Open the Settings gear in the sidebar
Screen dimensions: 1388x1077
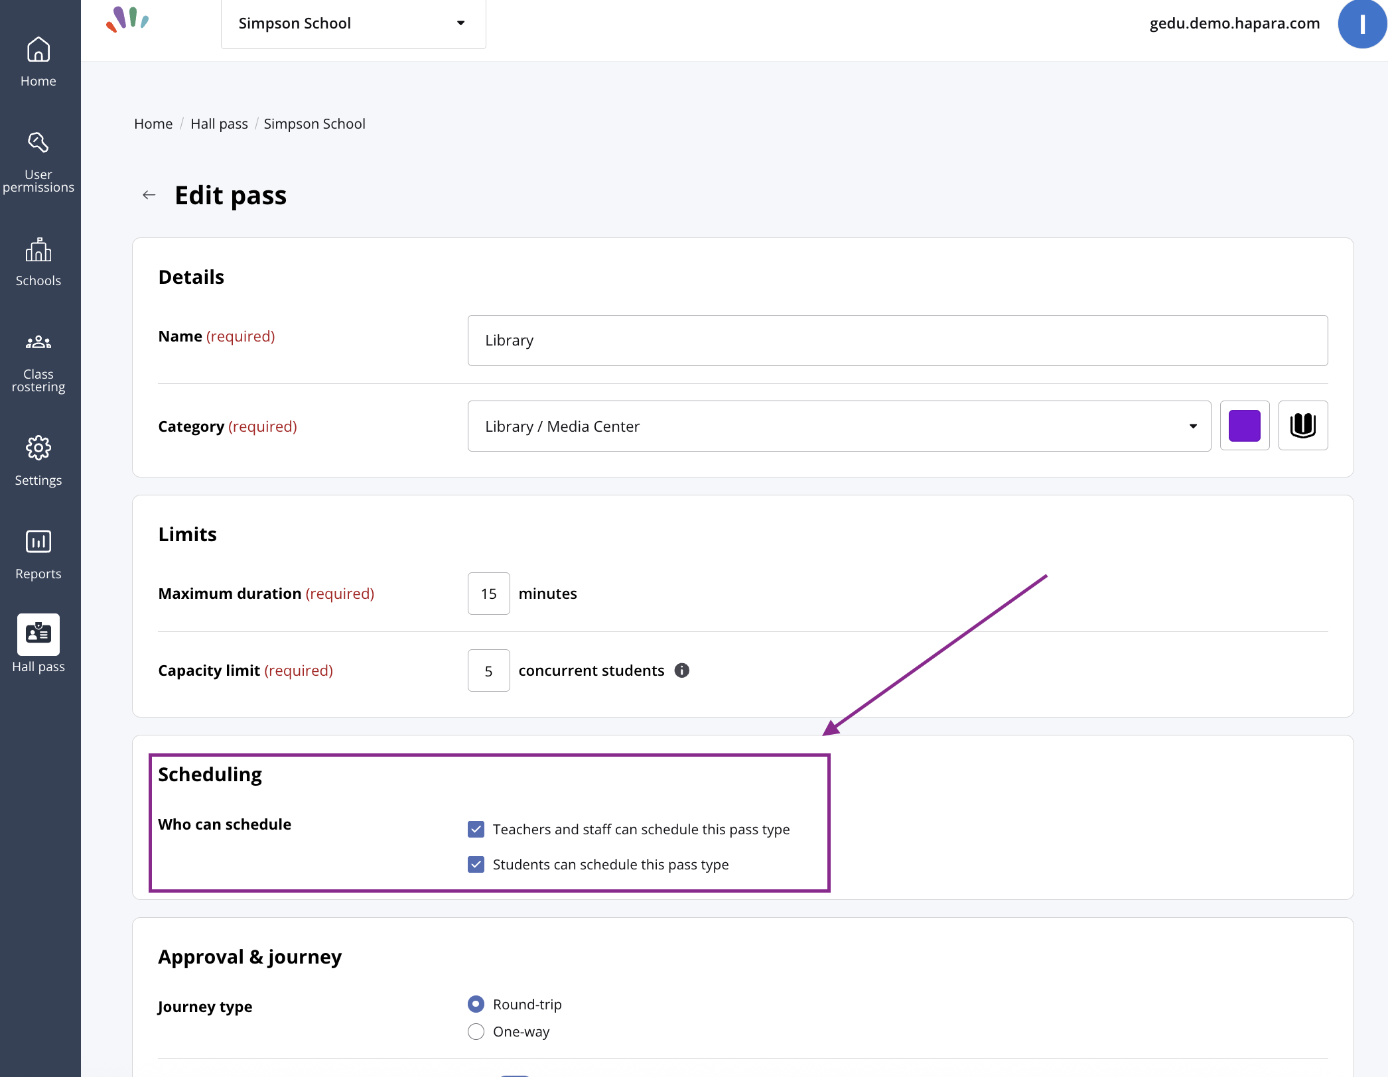tap(38, 462)
